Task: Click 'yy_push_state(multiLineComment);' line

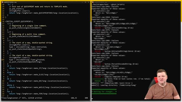Action: (25, 36)
